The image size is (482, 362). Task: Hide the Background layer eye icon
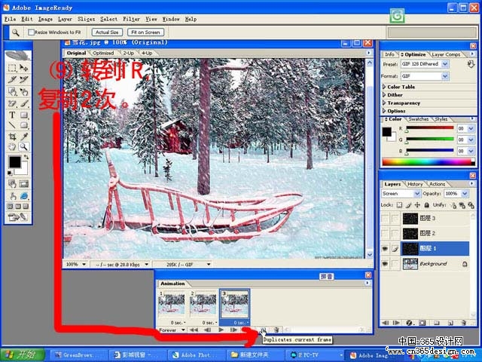(x=385, y=264)
